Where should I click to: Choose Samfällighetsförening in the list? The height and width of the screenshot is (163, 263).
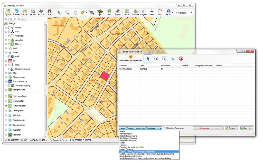[128, 138]
